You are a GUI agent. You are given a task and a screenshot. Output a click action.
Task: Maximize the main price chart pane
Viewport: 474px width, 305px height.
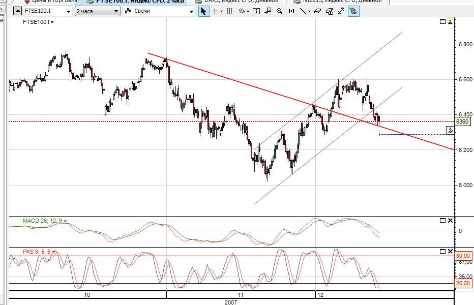(x=442, y=21)
